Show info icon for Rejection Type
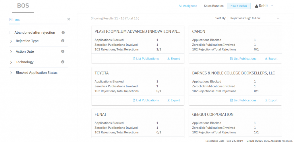Viewport: 294px width, 142px height. pos(63,41)
